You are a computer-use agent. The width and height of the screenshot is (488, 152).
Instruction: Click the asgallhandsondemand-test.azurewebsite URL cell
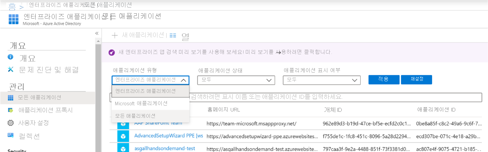pos(262,149)
